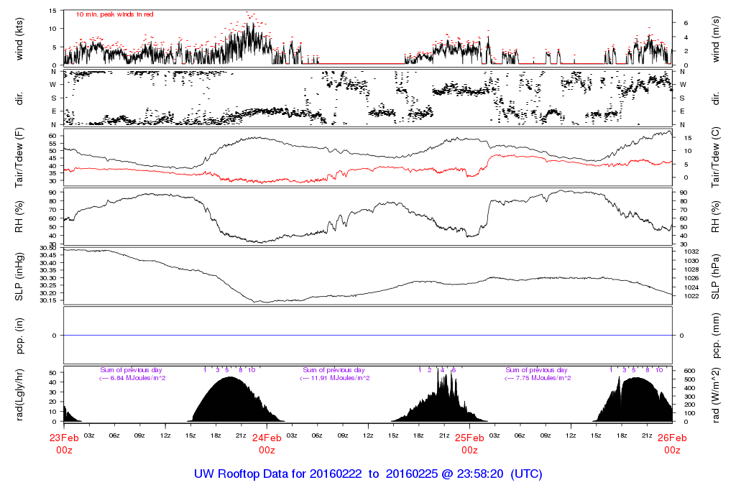Select the 6.84 MJoules/m^2 daily sum annotation

point(132,378)
